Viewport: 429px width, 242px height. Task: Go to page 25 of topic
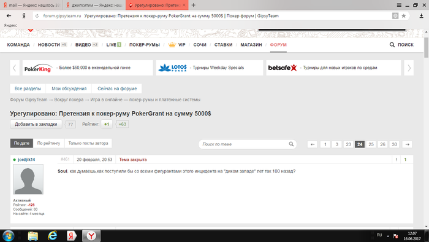coord(371,144)
